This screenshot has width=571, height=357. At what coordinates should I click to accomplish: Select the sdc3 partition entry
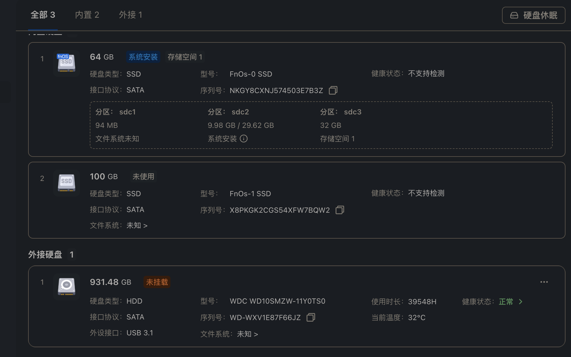coord(352,112)
